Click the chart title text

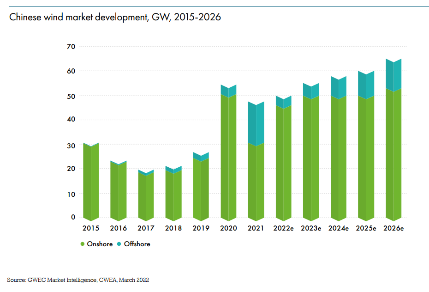point(115,18)
